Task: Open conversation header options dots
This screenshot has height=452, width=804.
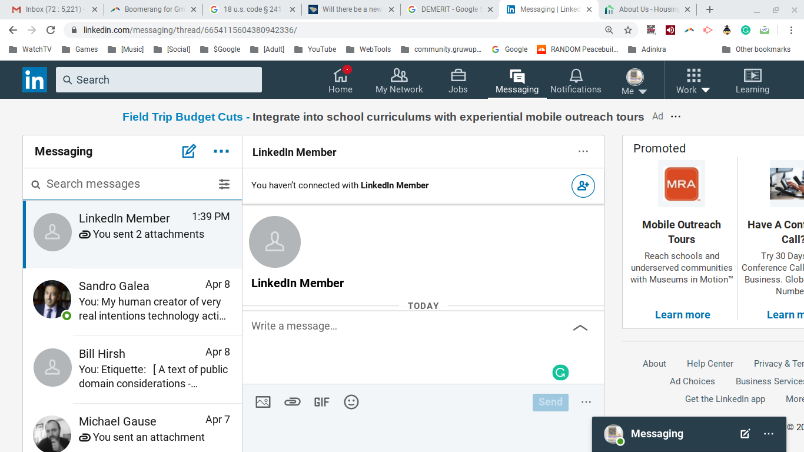Action: [583, 151]
